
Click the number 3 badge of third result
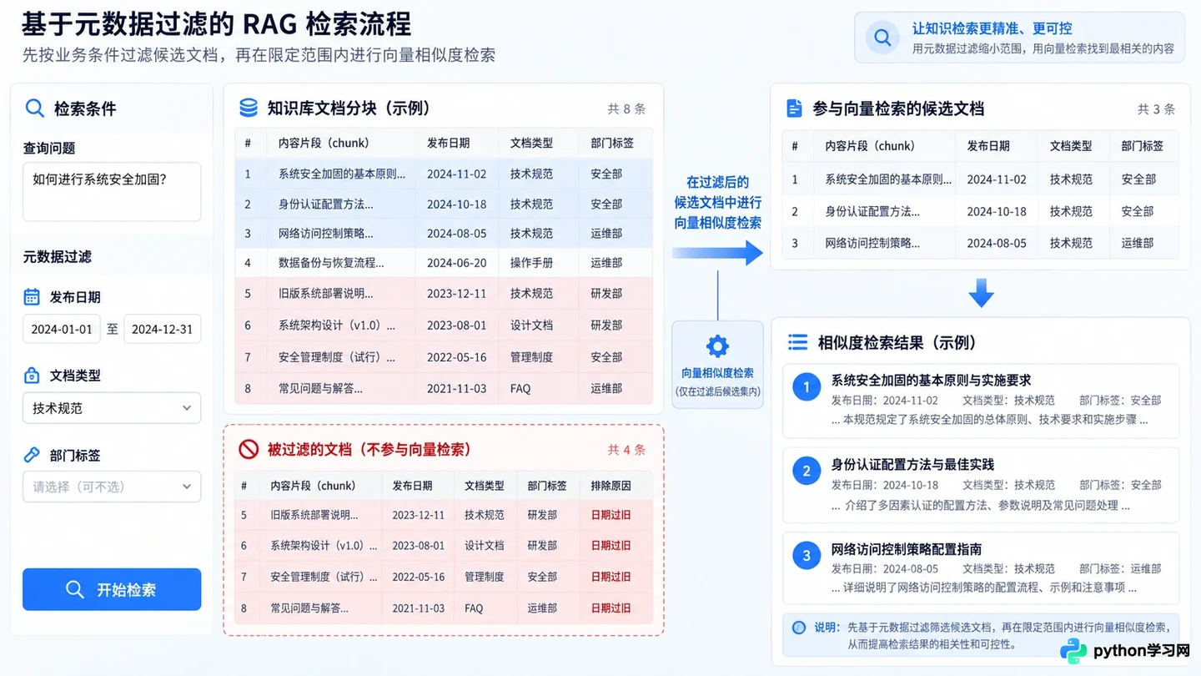tap(807, 556)
